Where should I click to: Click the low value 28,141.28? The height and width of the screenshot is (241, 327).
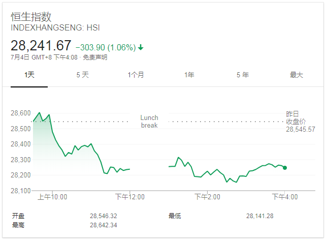click(260, 216)
